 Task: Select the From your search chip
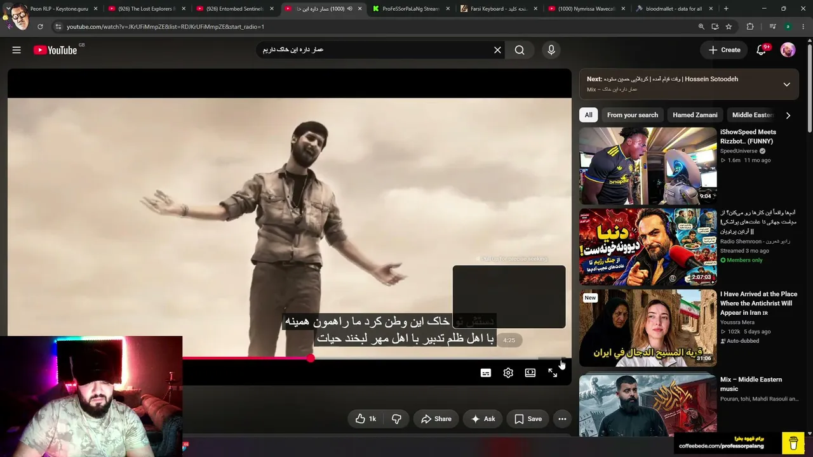tap(633, 115)
